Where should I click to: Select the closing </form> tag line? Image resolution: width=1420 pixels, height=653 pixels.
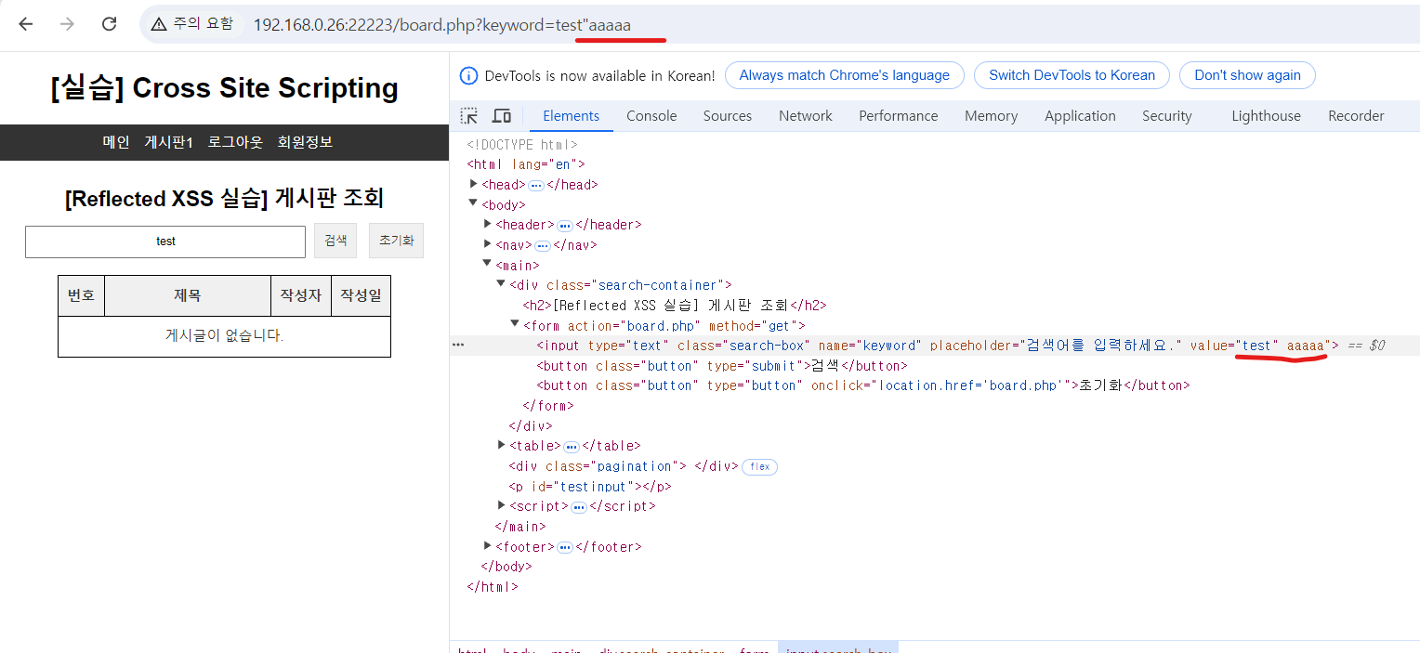pyautogui.click(x=548, y=405)
